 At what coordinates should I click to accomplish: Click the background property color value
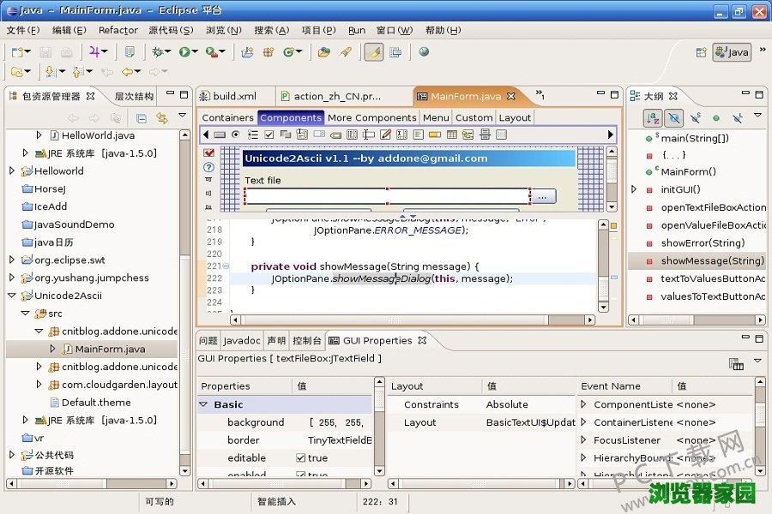tap(335, 422)
